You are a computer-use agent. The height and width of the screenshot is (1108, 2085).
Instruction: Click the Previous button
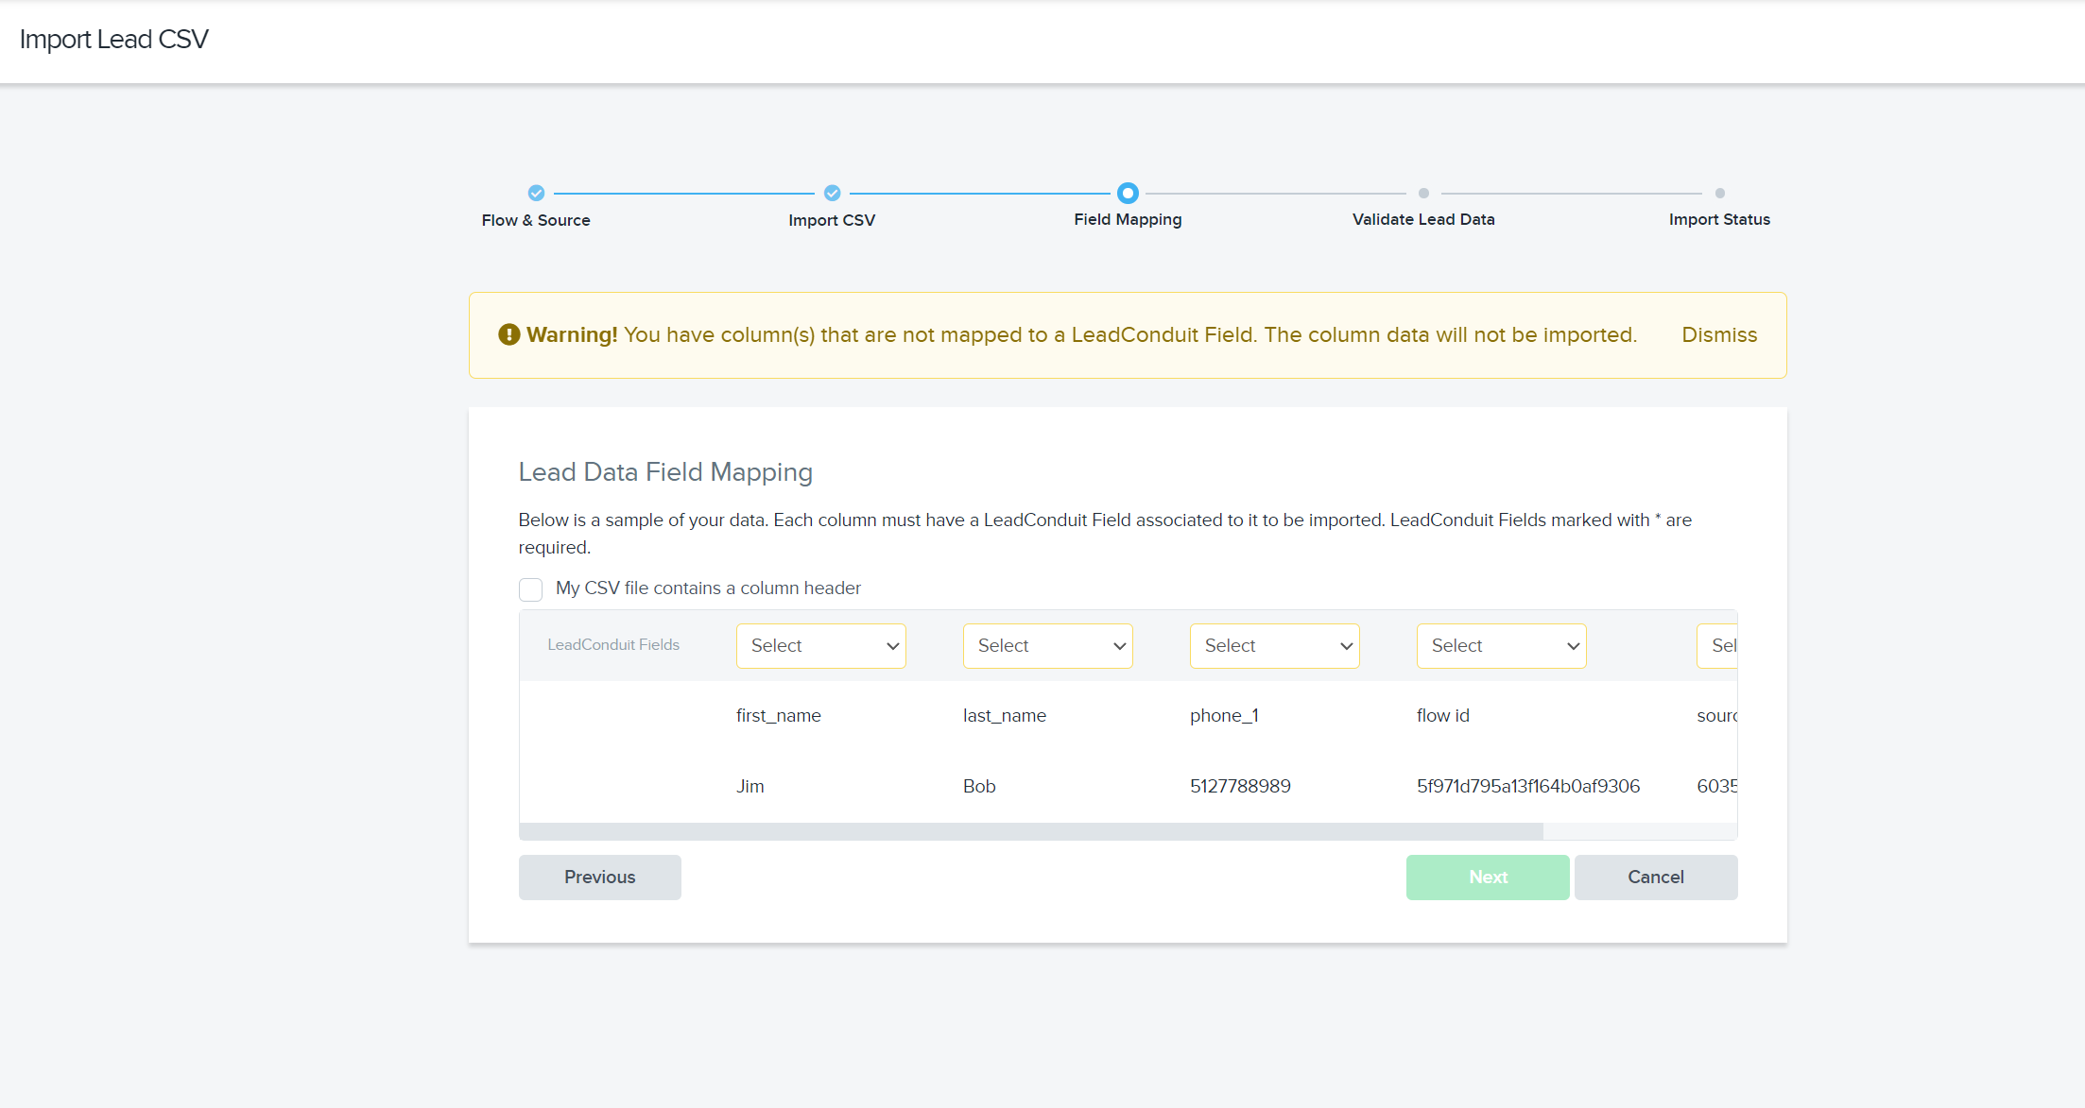pyautogui.click(x=599, y=877)
